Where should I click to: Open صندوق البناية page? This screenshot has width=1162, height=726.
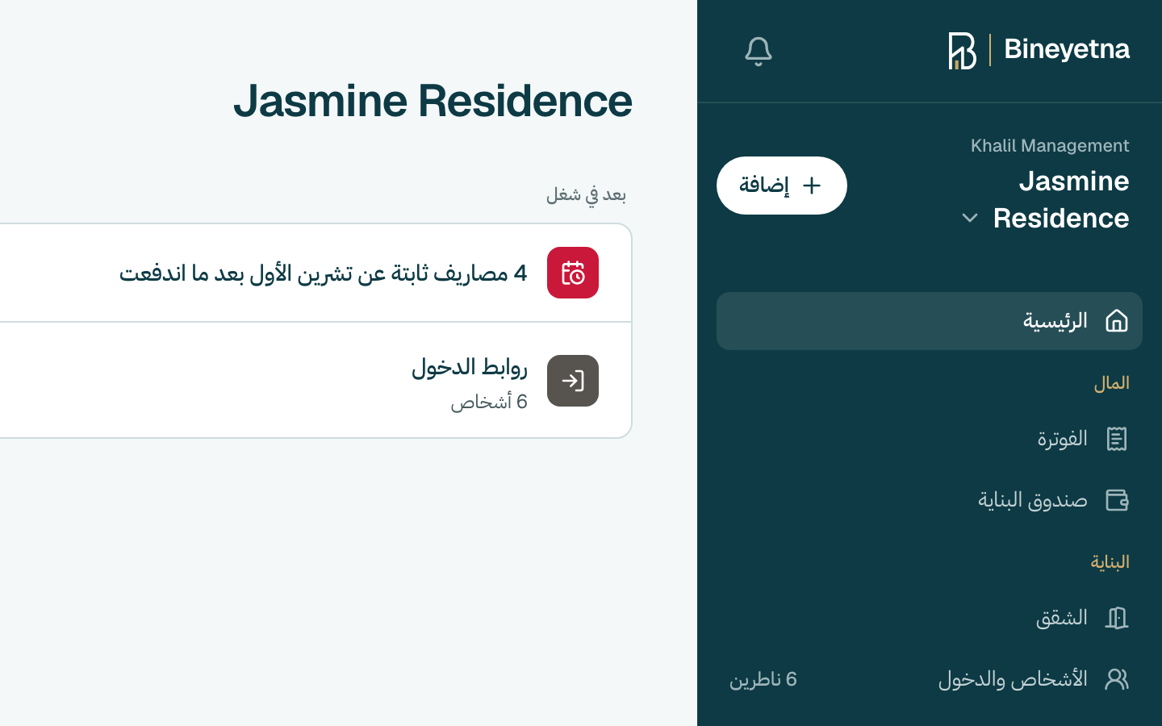(930, 500)
